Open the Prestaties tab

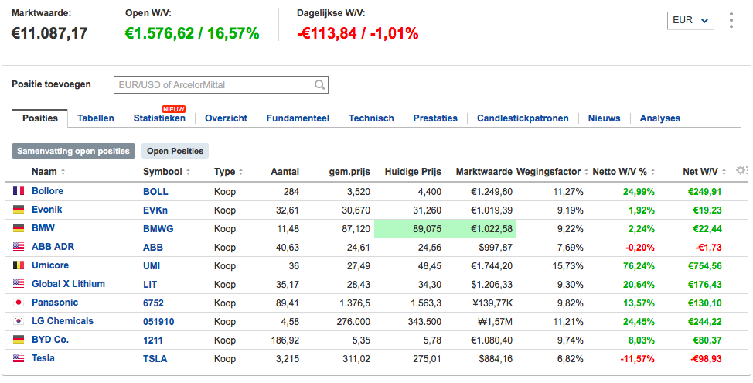(x=435, y=118)
